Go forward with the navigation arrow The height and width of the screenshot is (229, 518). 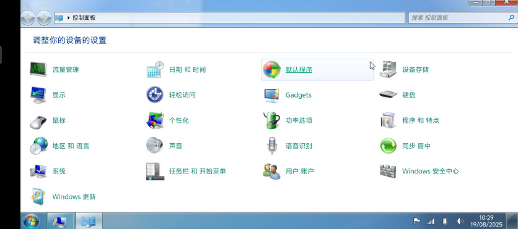click(43, 18)
